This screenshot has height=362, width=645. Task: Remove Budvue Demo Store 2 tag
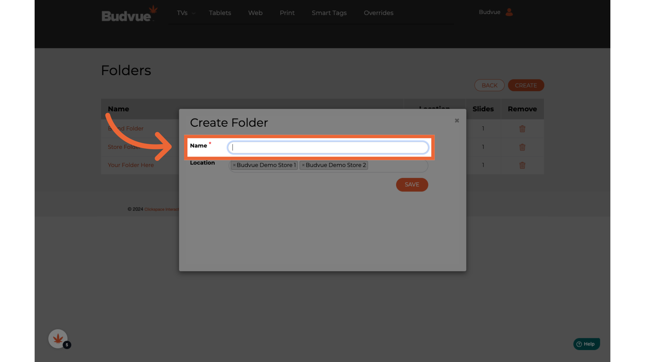(x=303, y=165)
